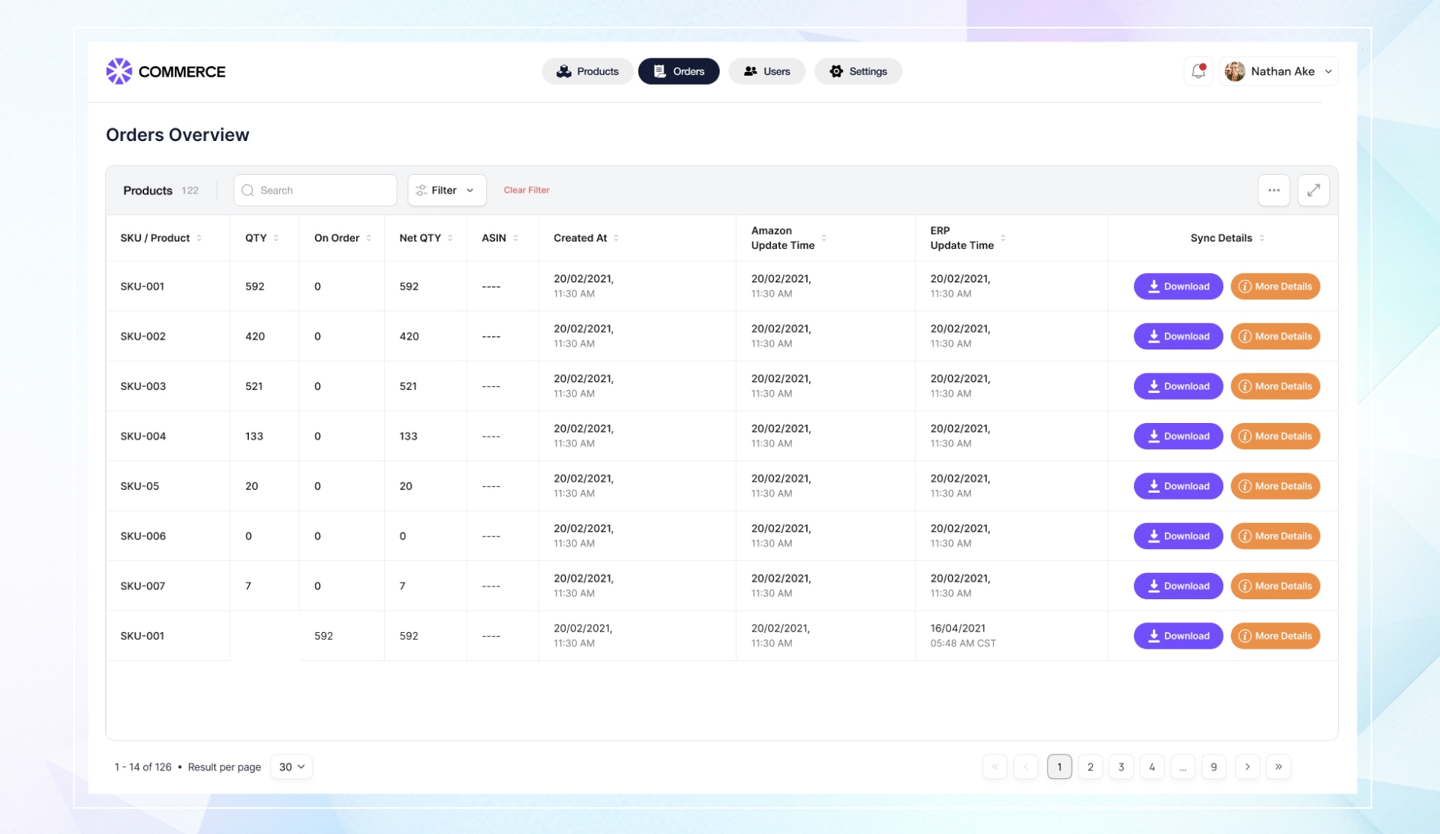This screenshot has height=834, width=1440.
Task: Sort the Sync Details column
Action: 1261,238
